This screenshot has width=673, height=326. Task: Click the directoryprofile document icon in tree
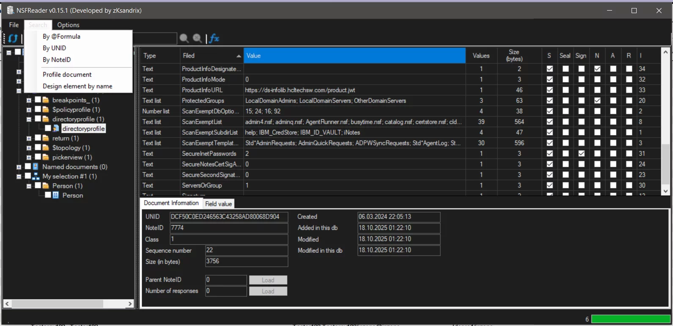point(56,129)
